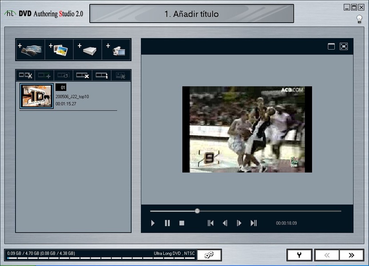Open preferences with the wrench button

click(299, 255)
